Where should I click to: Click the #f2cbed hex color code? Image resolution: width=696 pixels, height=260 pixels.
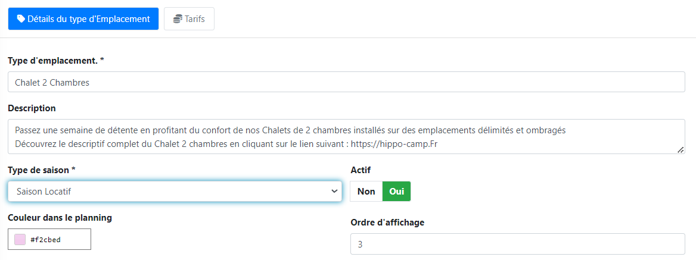(46, 240)
